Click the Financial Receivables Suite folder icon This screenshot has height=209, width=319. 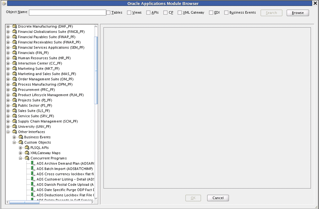point(14,42)
